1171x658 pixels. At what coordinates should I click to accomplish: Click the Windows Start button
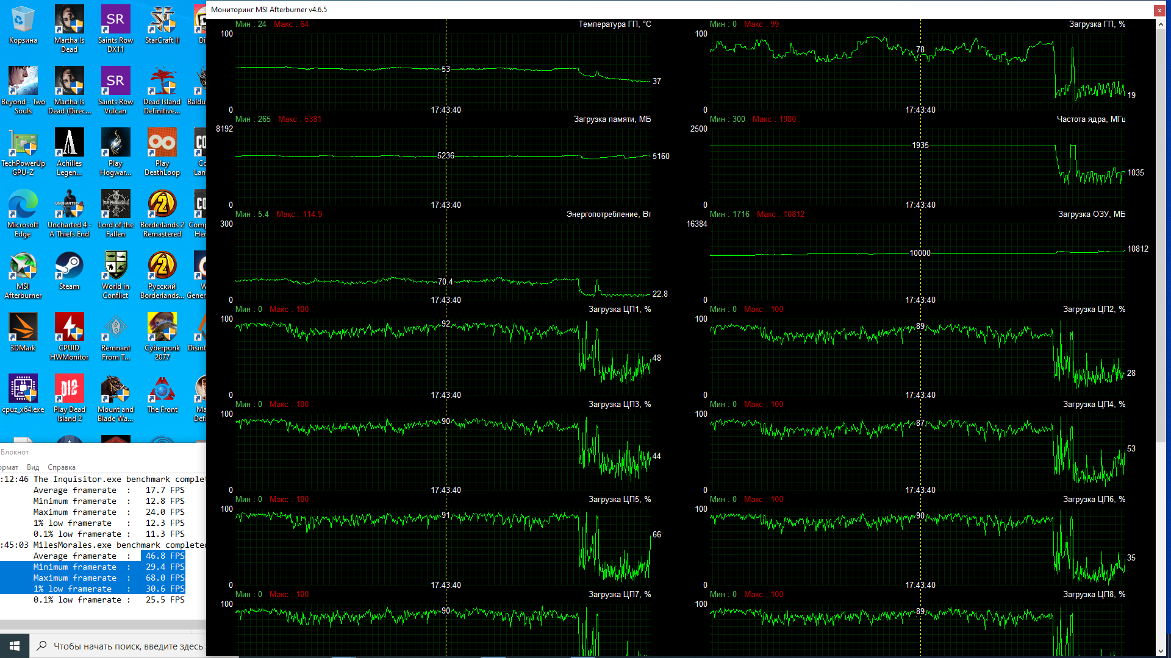pos(15,645)
